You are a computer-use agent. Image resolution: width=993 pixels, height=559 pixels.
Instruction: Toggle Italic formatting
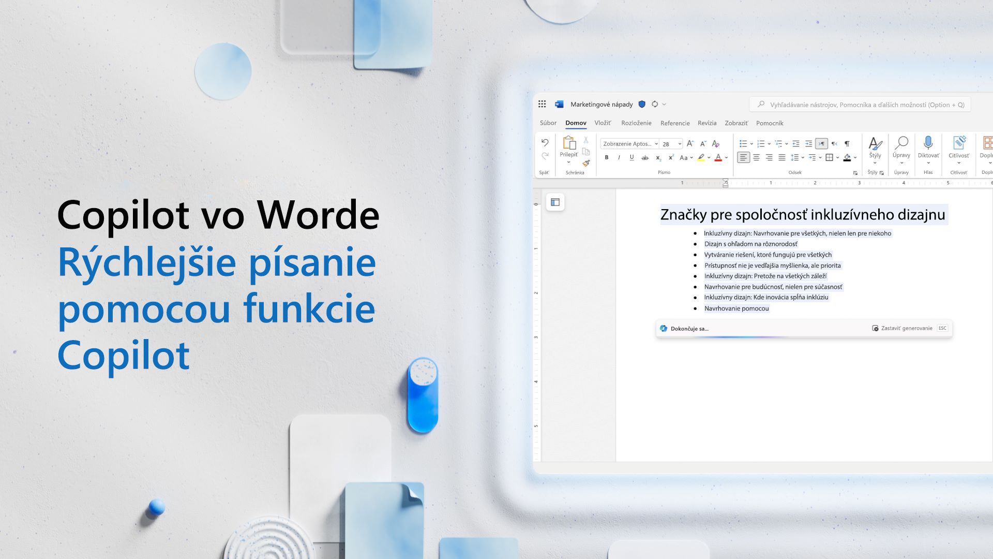coord(619,157)
